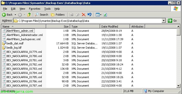Viewport: 182px width, 94px height.
Task: Click the Forward navigation arrow icon
Action: click(20, 15)
